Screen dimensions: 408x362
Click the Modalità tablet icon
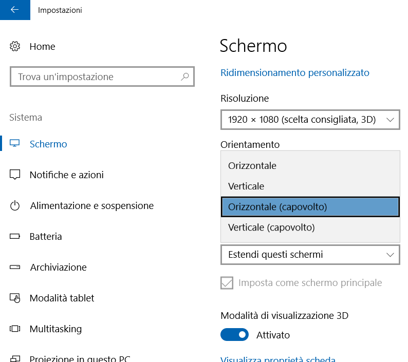pyautogui.click(x=15, y=298)
